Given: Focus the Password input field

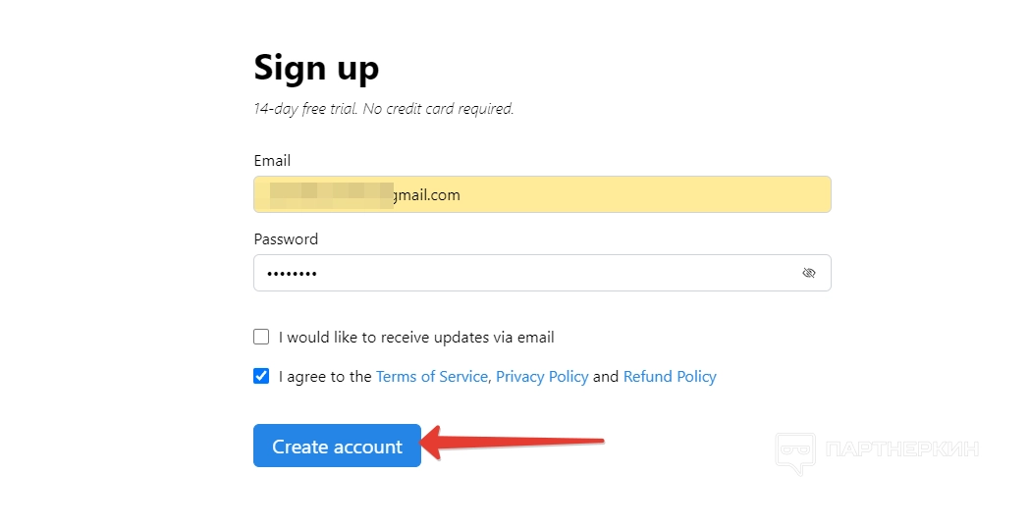Looking at the screenshot, I should click(530, 273).
